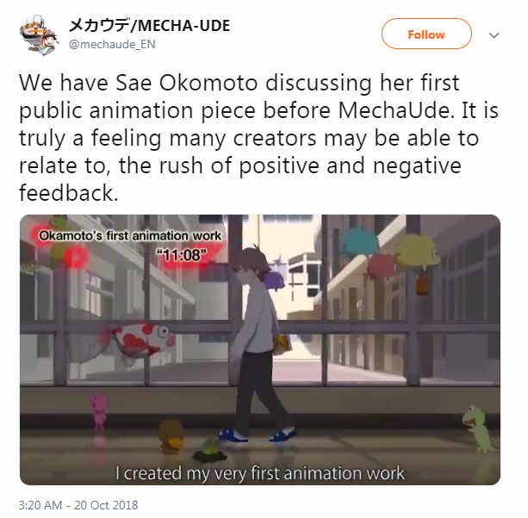
Task: Open the tweet options chevron menu
Action: click(x=494, y=35)
